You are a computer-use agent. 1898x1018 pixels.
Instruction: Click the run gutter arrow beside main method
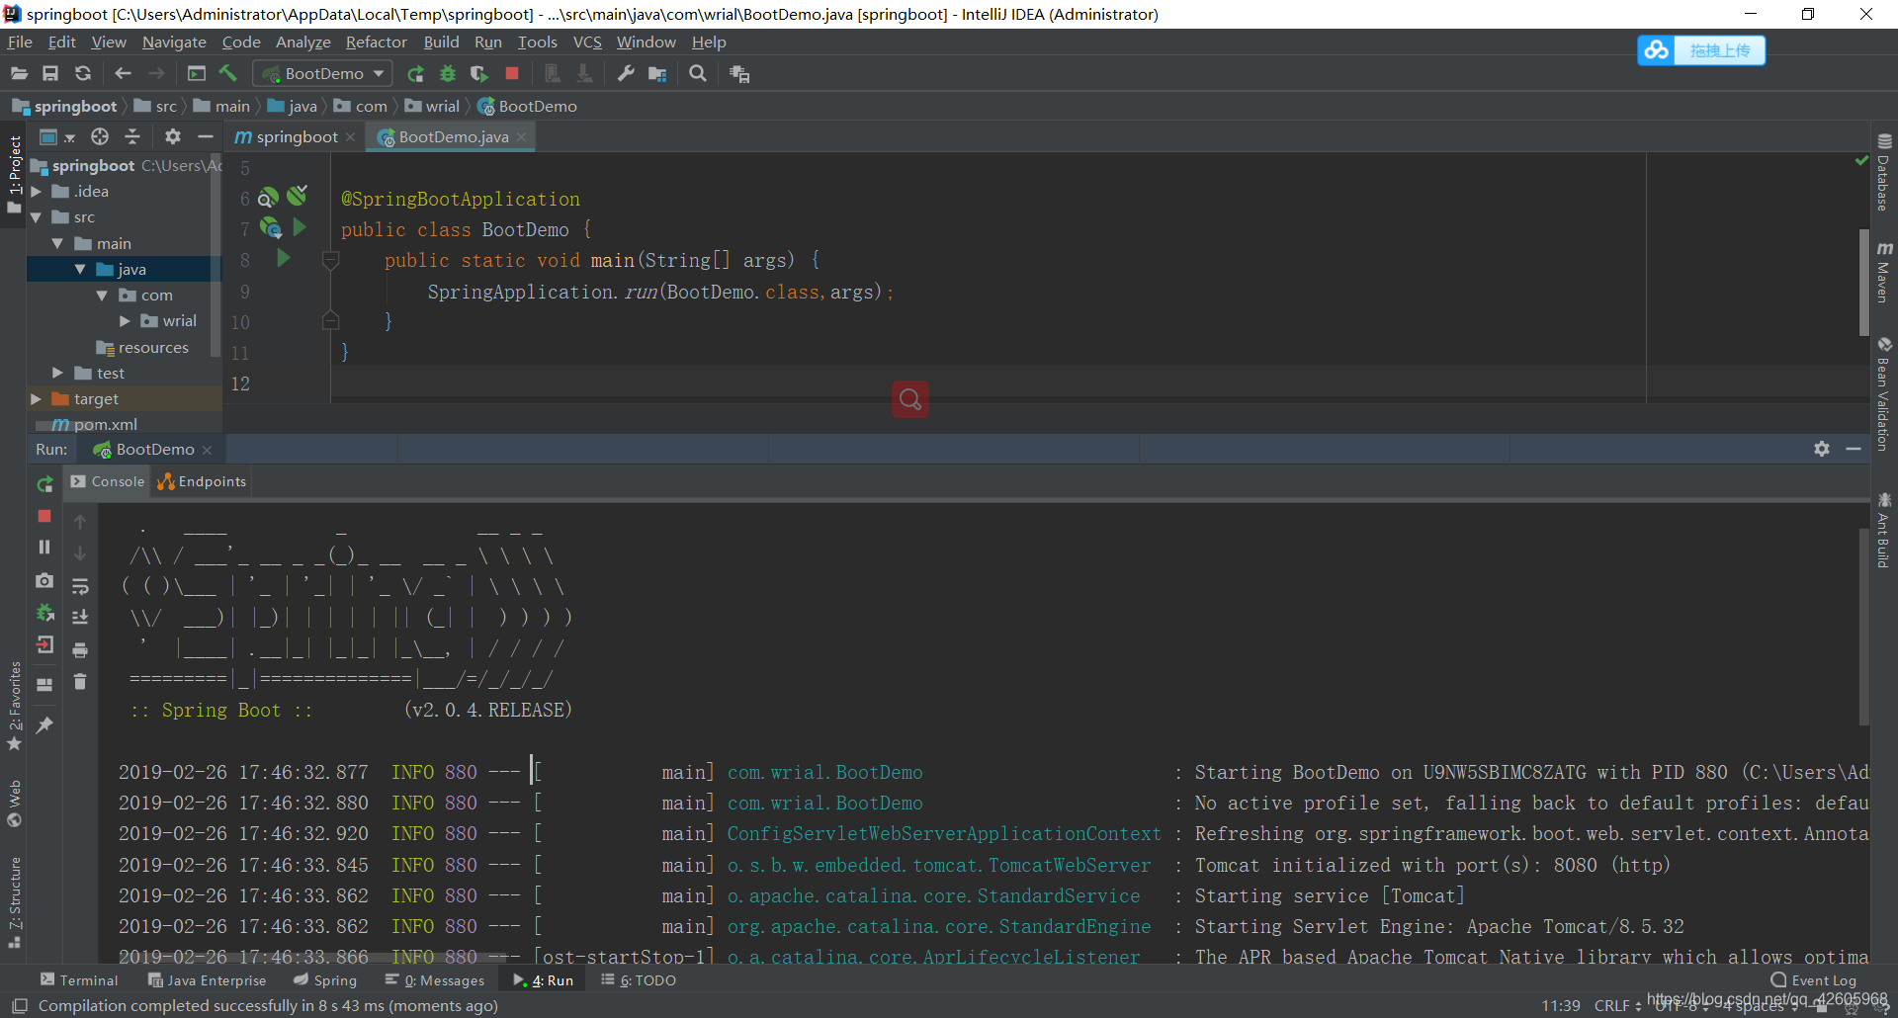point(284,258)
